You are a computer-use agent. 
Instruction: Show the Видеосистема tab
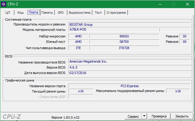79,13
